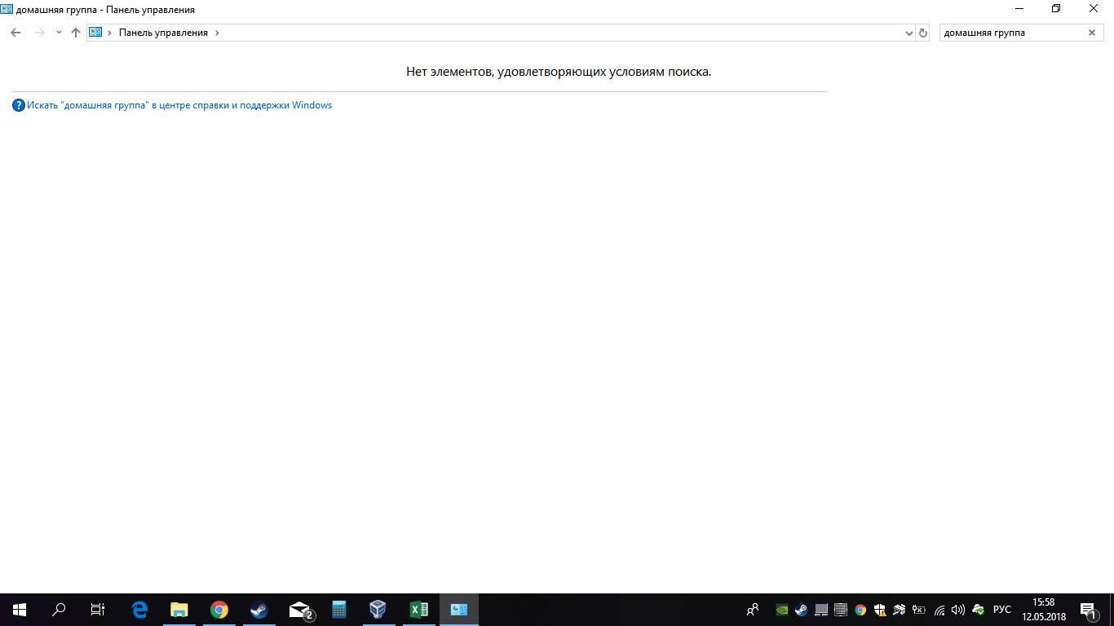1114x626 pixels.
Task: Minimize the Control Panel window
Action: [x=1019, y=9]
